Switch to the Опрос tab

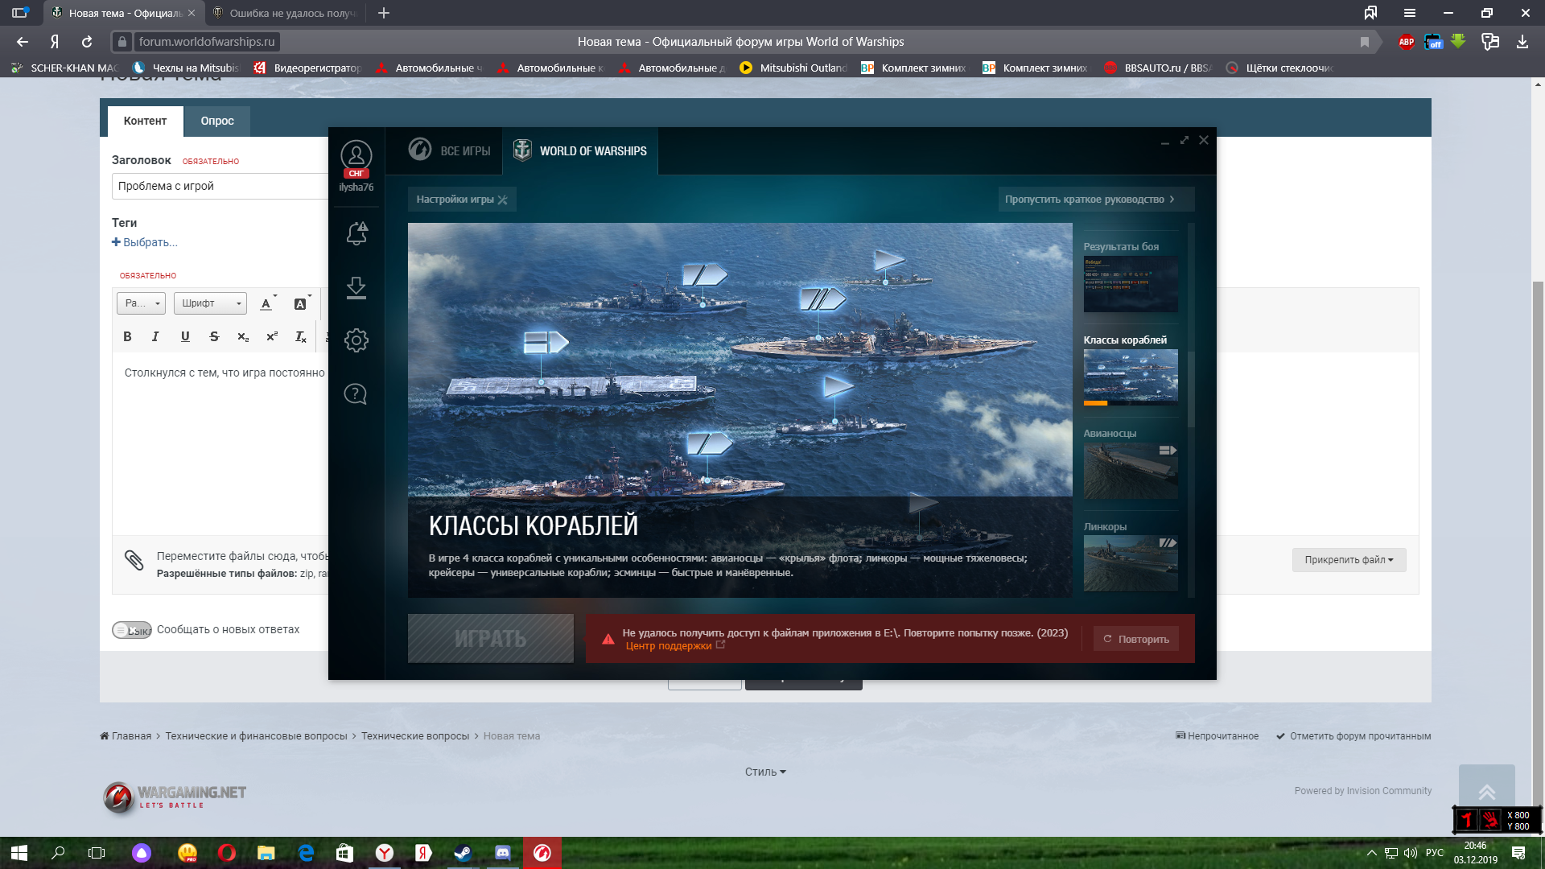point(217,121)
